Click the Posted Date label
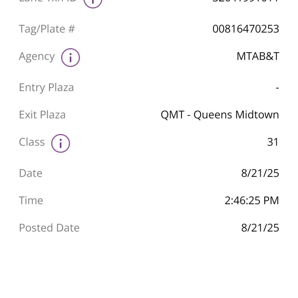The image size is (298, 298). [x=49, y=228]
